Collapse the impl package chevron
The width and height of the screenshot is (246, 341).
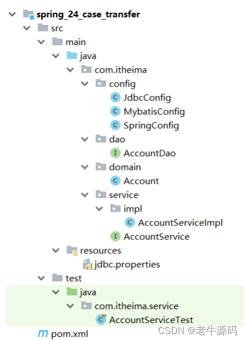click(x=99, y=209)
